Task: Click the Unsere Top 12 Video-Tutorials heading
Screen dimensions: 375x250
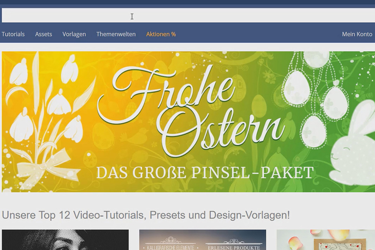Action: (146, 215)
